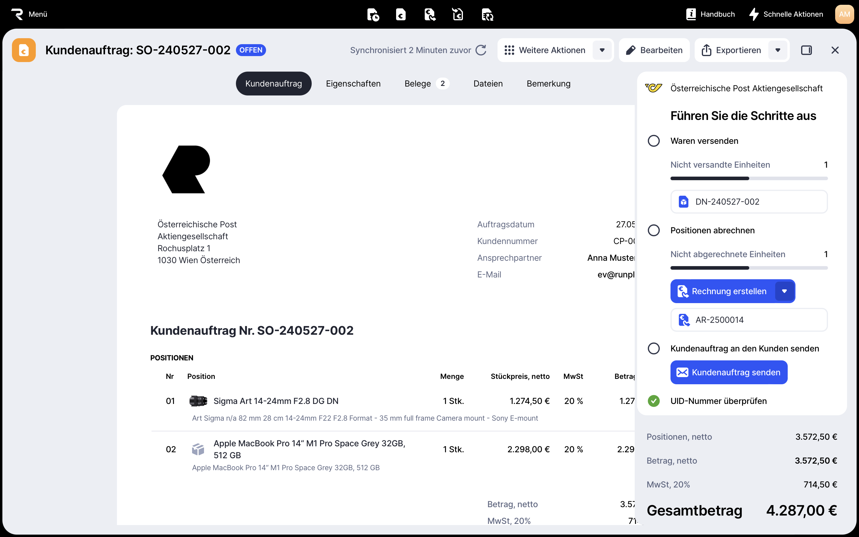Click the document-with-clock icon in top bar
The image size is (859, 537).
click(x=373, y=15)
